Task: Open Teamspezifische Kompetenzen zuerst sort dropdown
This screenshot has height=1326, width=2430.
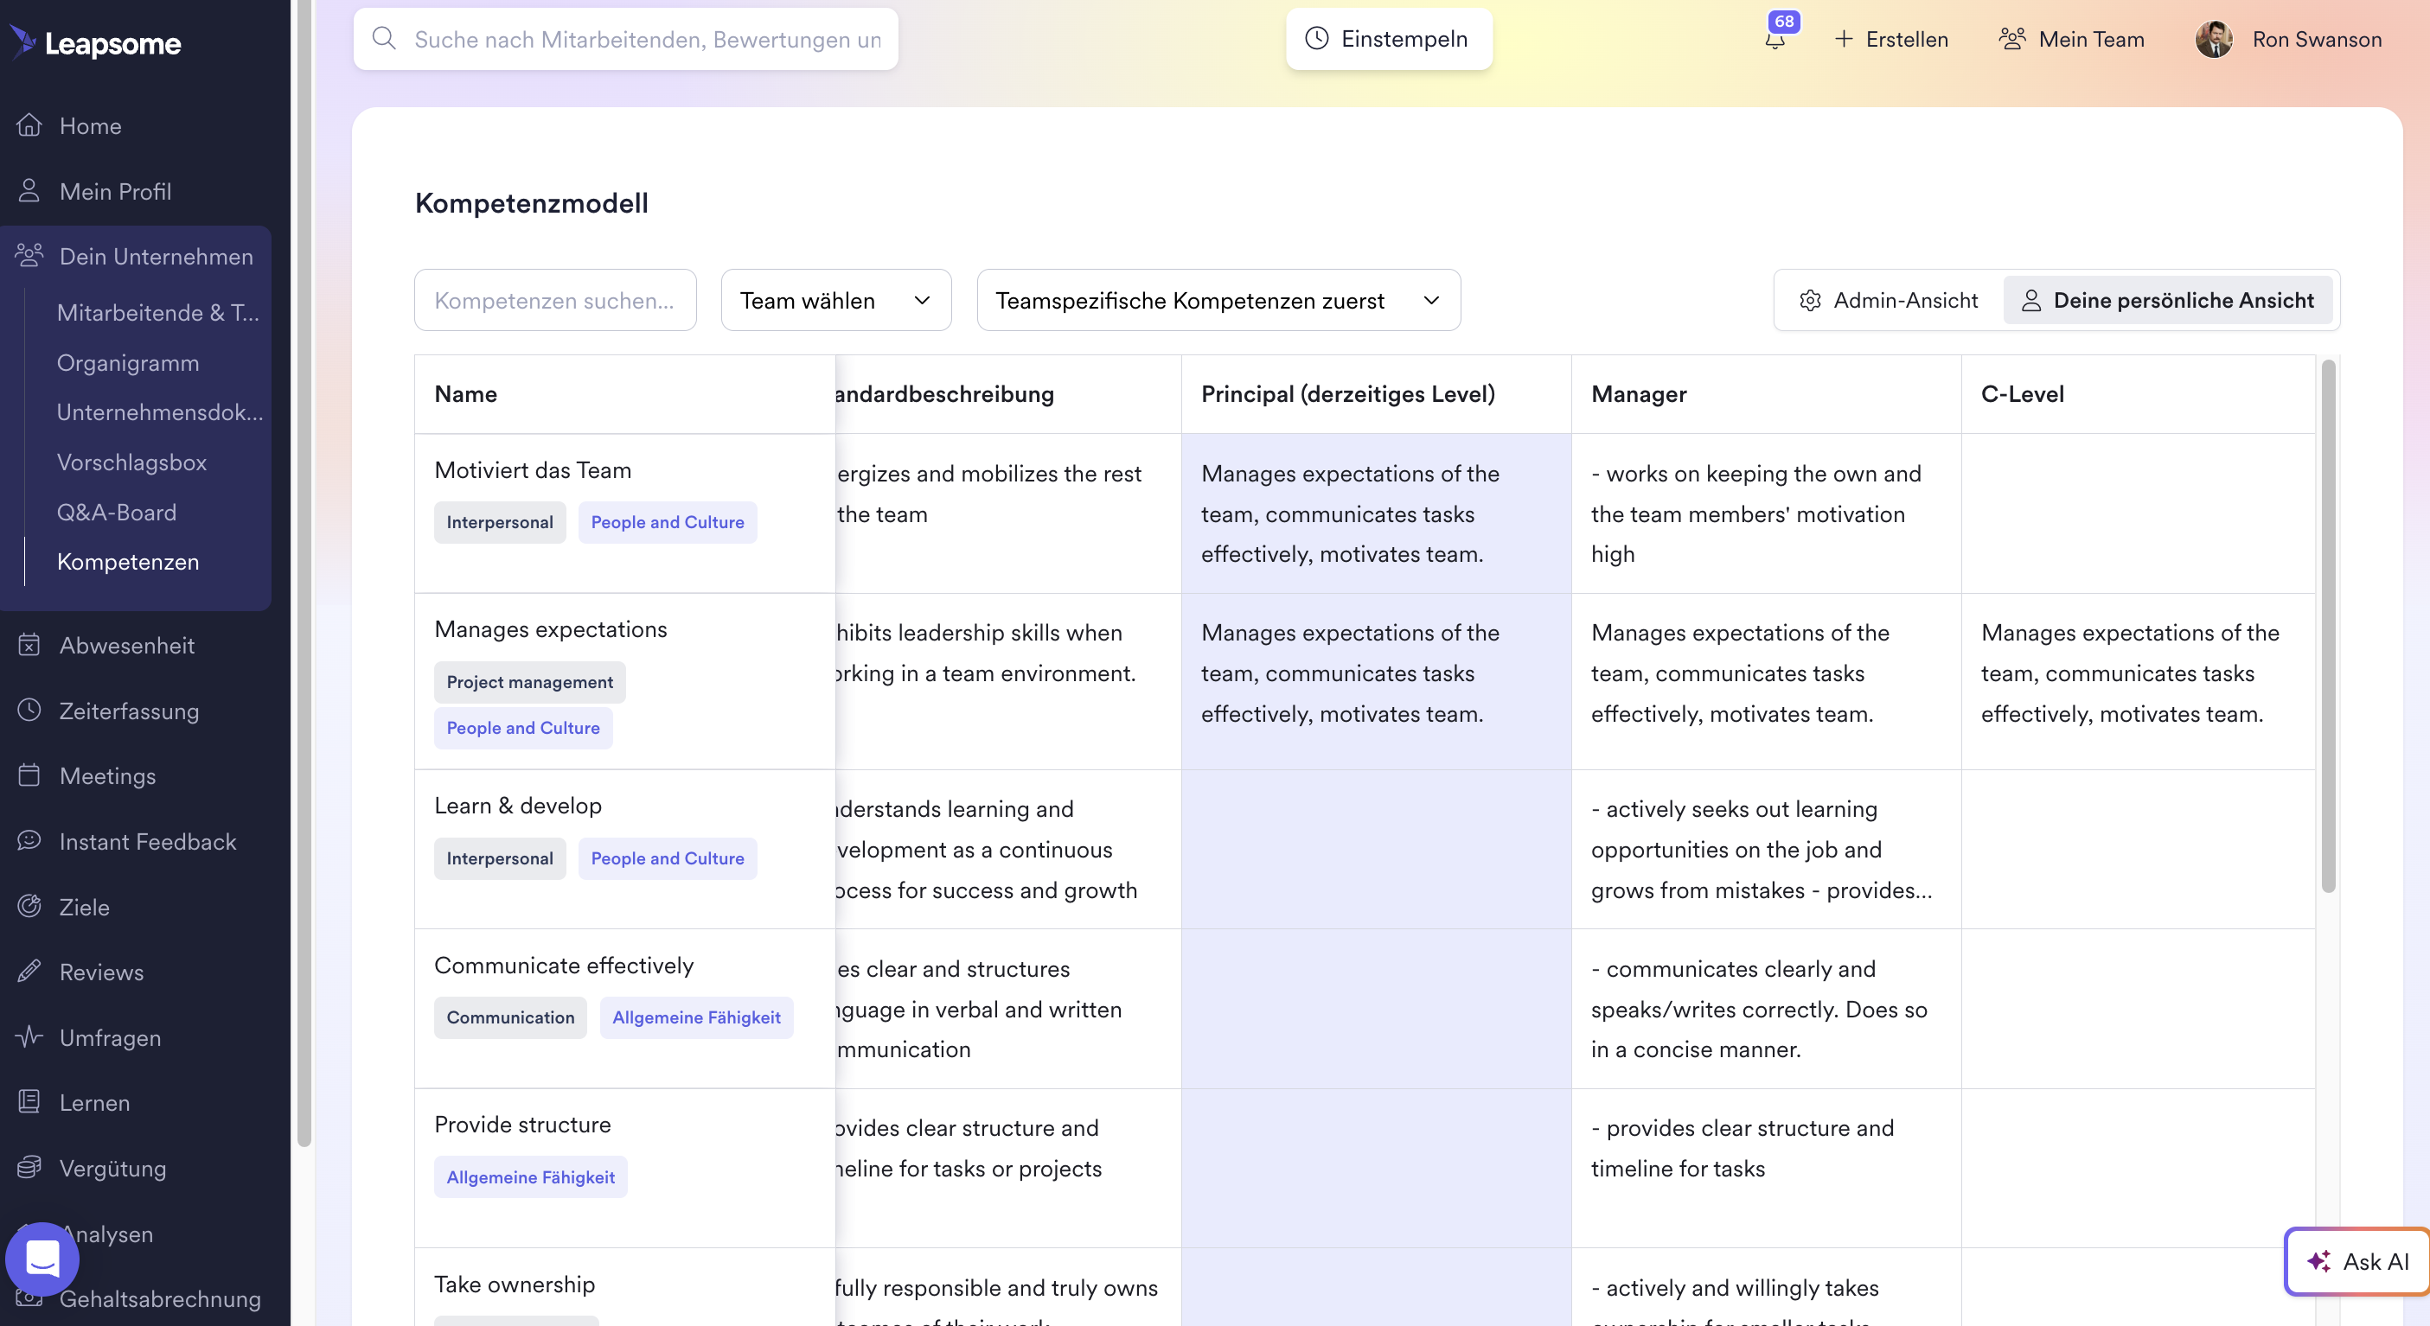Action: (x=1218, y=300)
